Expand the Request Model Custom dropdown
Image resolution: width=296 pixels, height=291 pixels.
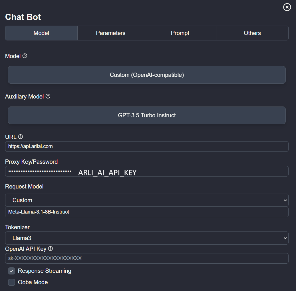(147, 200)
